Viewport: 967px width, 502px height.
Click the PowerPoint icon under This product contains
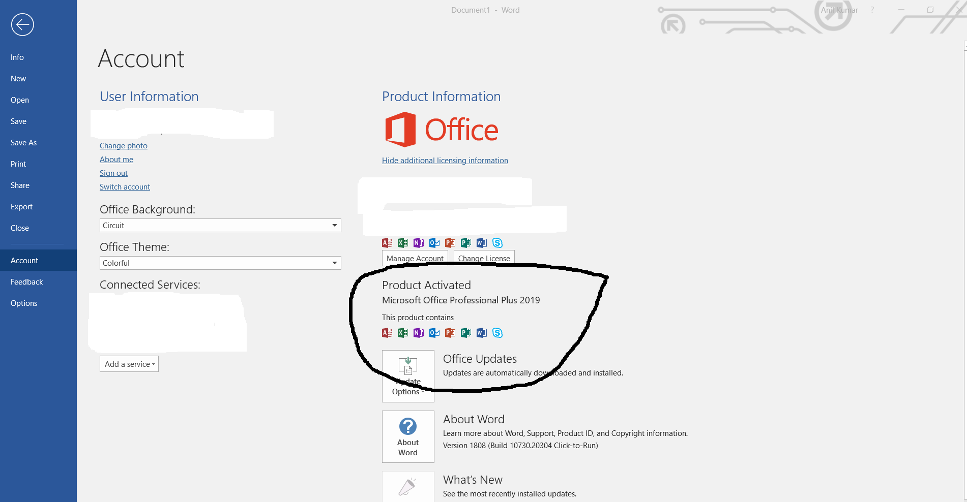point(450,333)
